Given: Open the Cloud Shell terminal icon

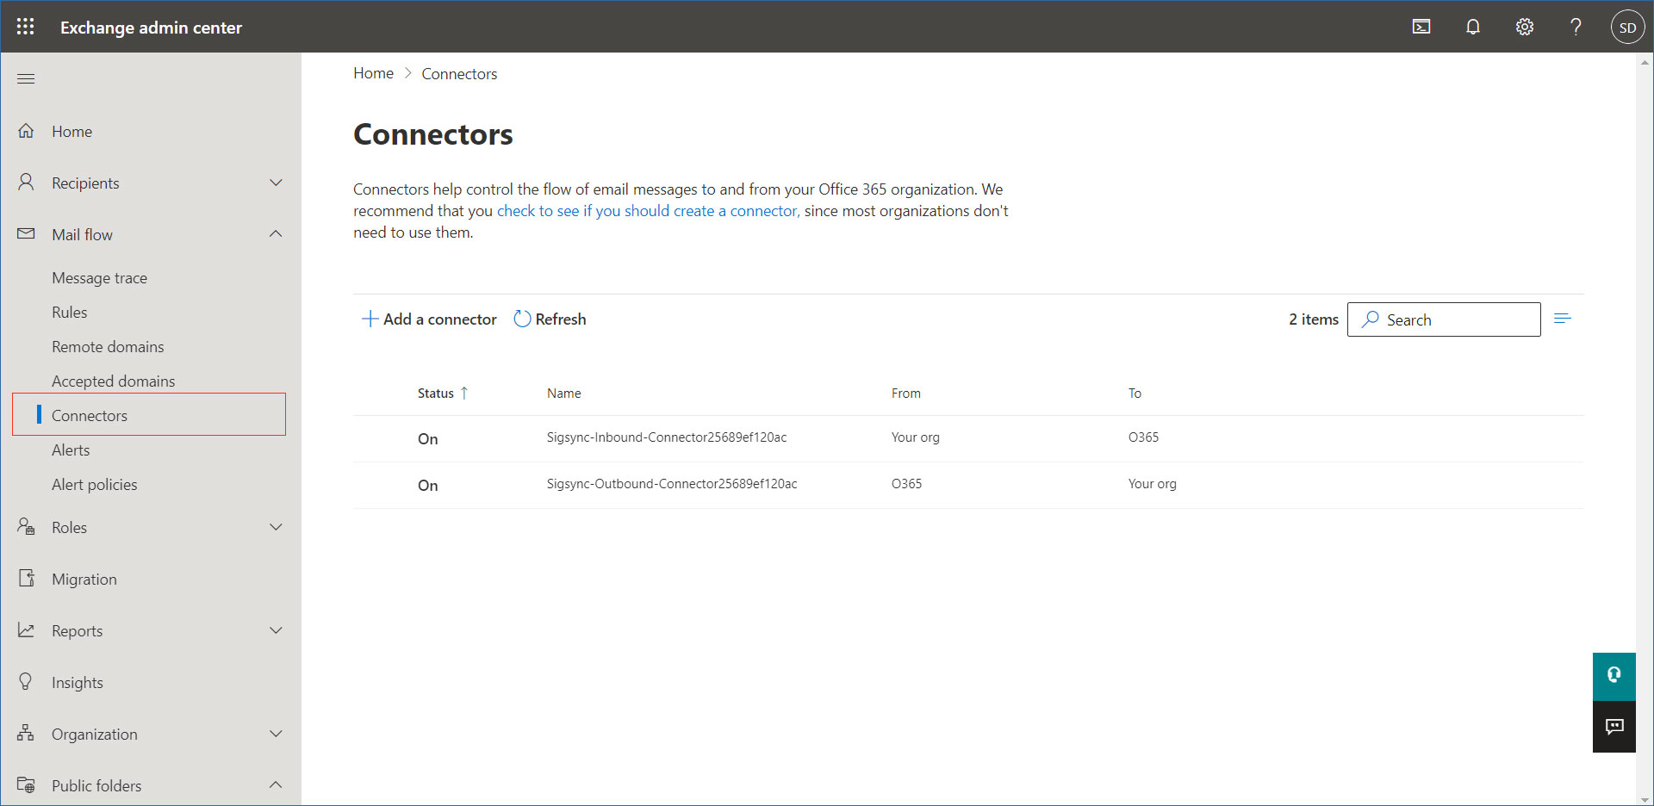Looking at the screenshot, I should coord(1421,27).
